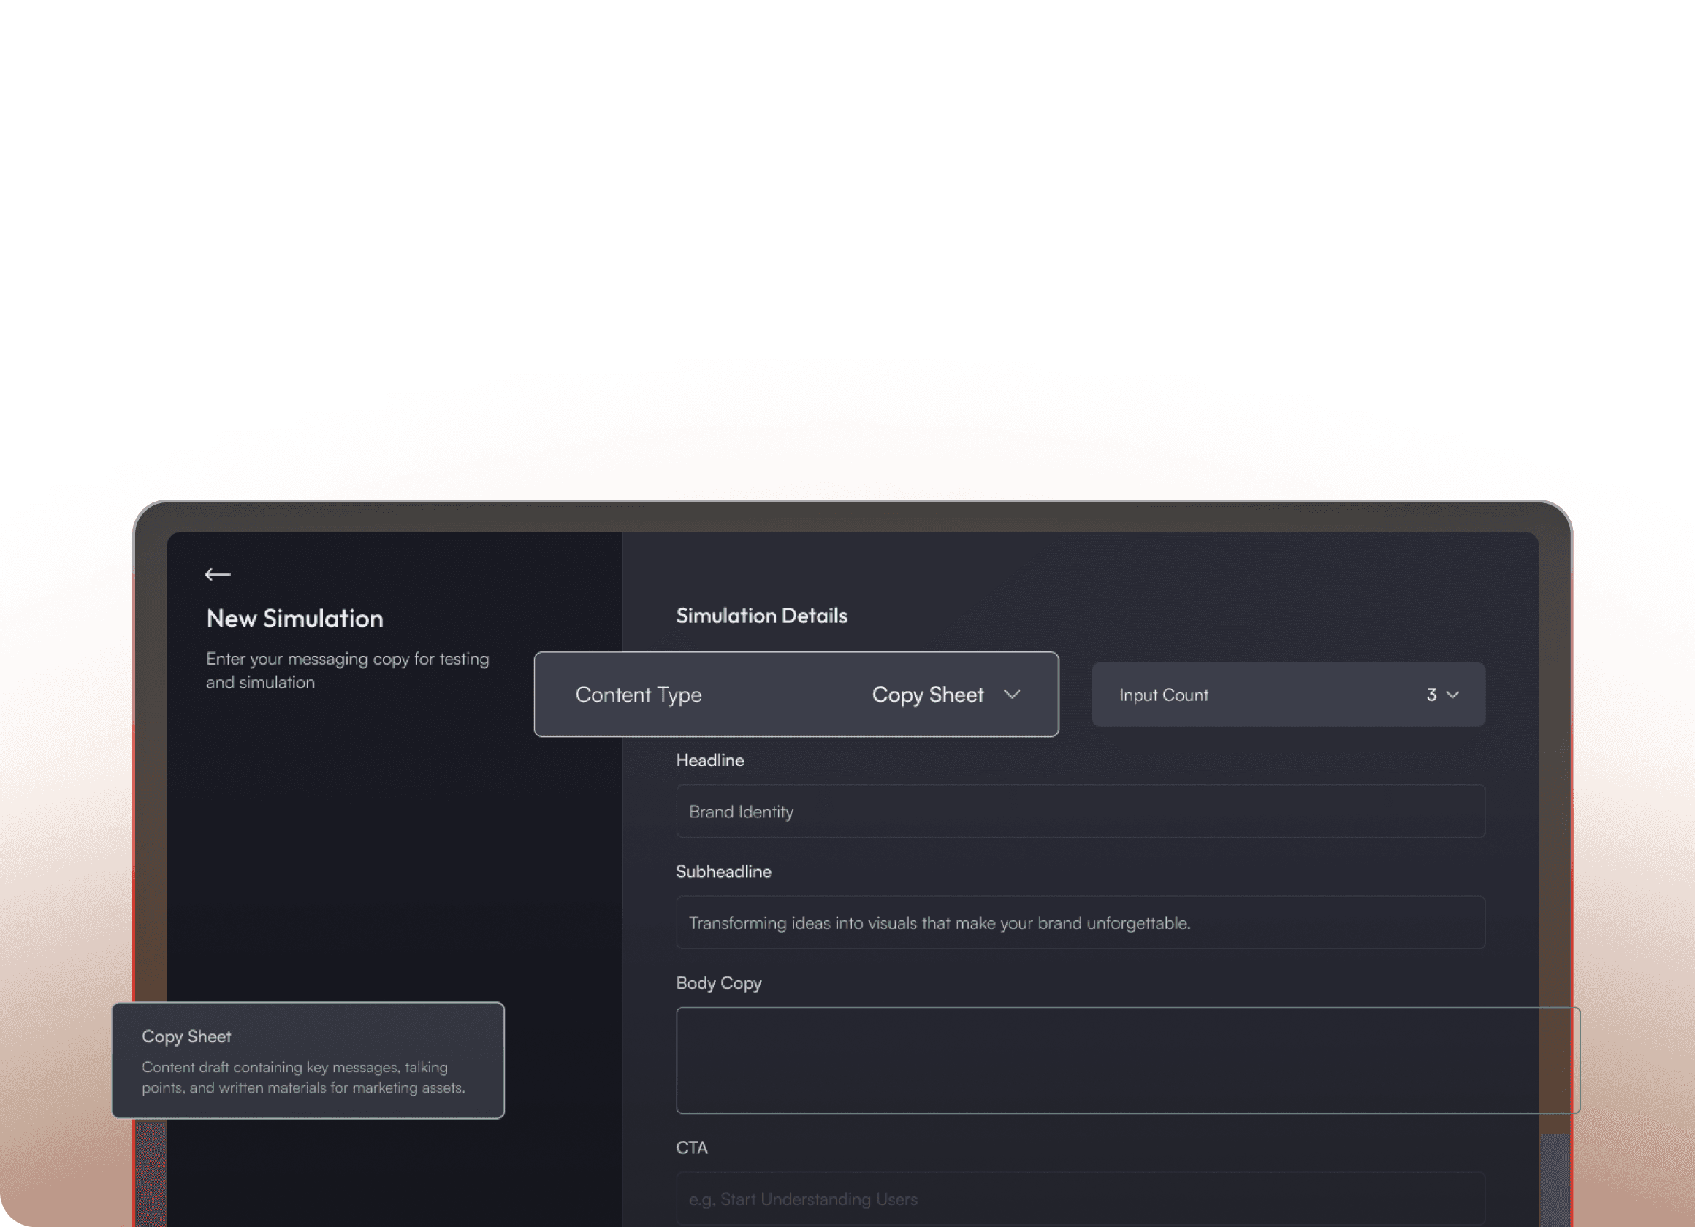
Task: Expand the Content Type chevron
Action: [x=1012, y=694]
